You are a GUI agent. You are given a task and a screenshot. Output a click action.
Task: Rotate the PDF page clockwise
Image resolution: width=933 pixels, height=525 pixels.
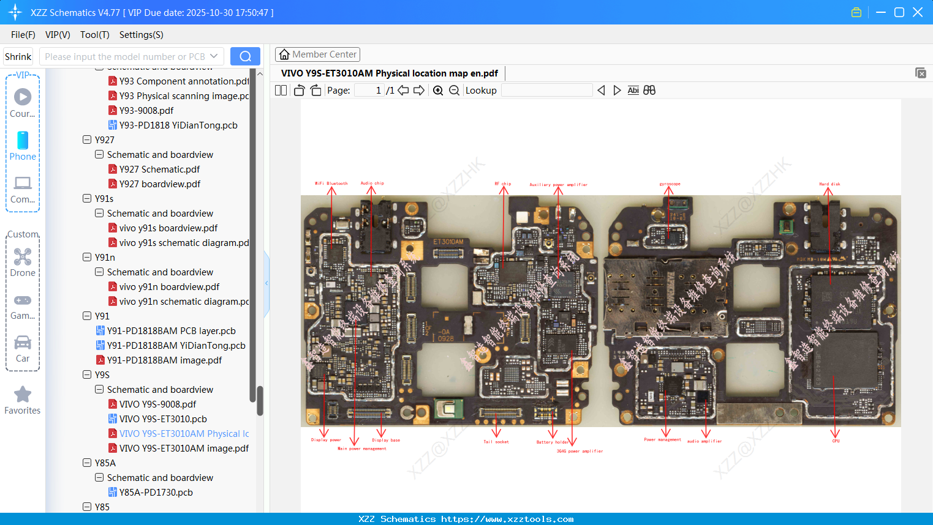click(x=315, y=91)
